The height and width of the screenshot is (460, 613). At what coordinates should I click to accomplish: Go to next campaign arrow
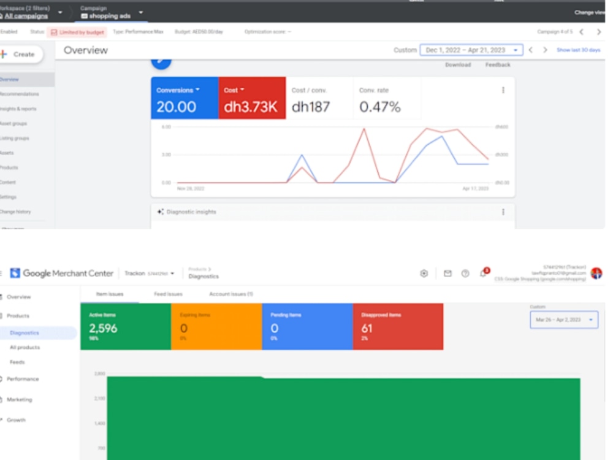pyautogui.click(x=598, y=32)
